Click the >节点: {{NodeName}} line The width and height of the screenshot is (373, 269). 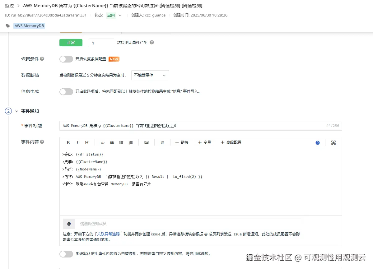click(x=82, y=169)
